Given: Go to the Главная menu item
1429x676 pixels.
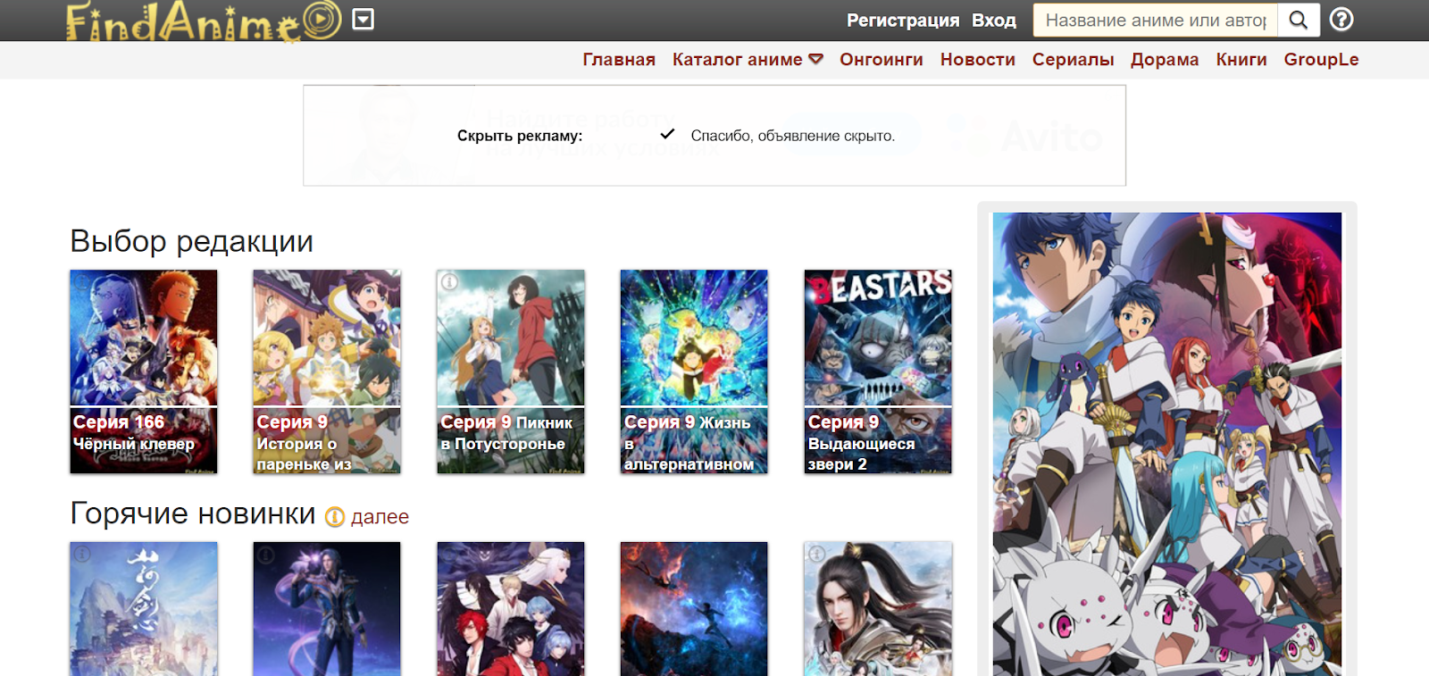Looking at the screenshot, I should (619, 60).
